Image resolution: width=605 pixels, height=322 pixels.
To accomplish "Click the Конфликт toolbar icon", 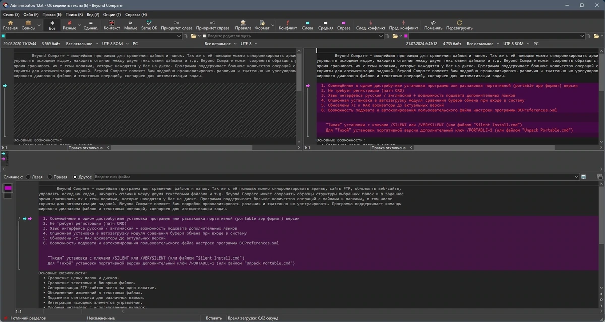I will pos(288,25).
